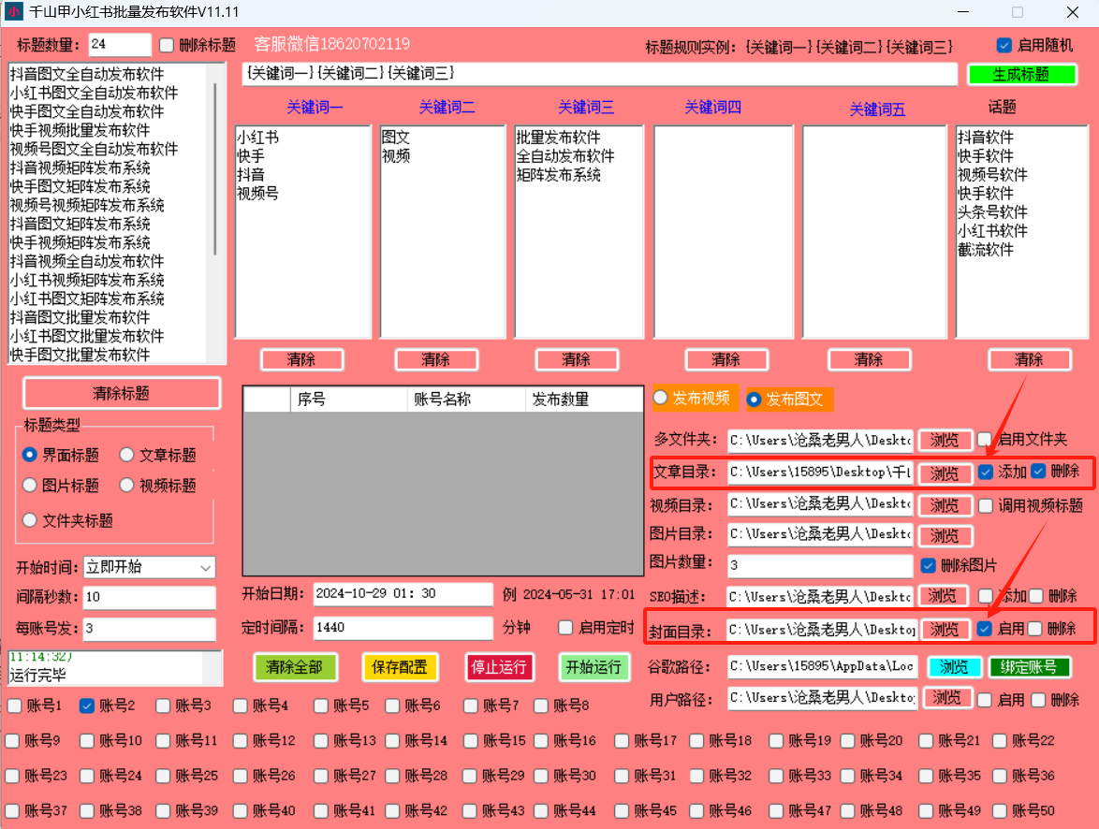Viewport: 1099px width, 829px height.
Task: Click 清除 below the 话题 list
Action: (1030, 359)
